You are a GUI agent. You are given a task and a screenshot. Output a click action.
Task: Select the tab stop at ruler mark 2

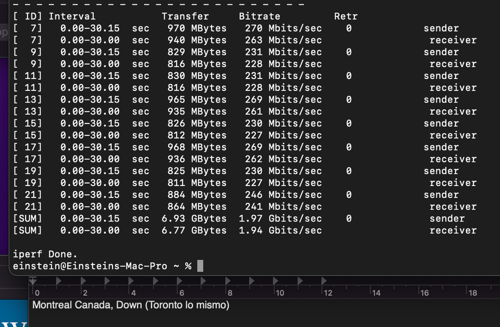click(x=82, y=281)
